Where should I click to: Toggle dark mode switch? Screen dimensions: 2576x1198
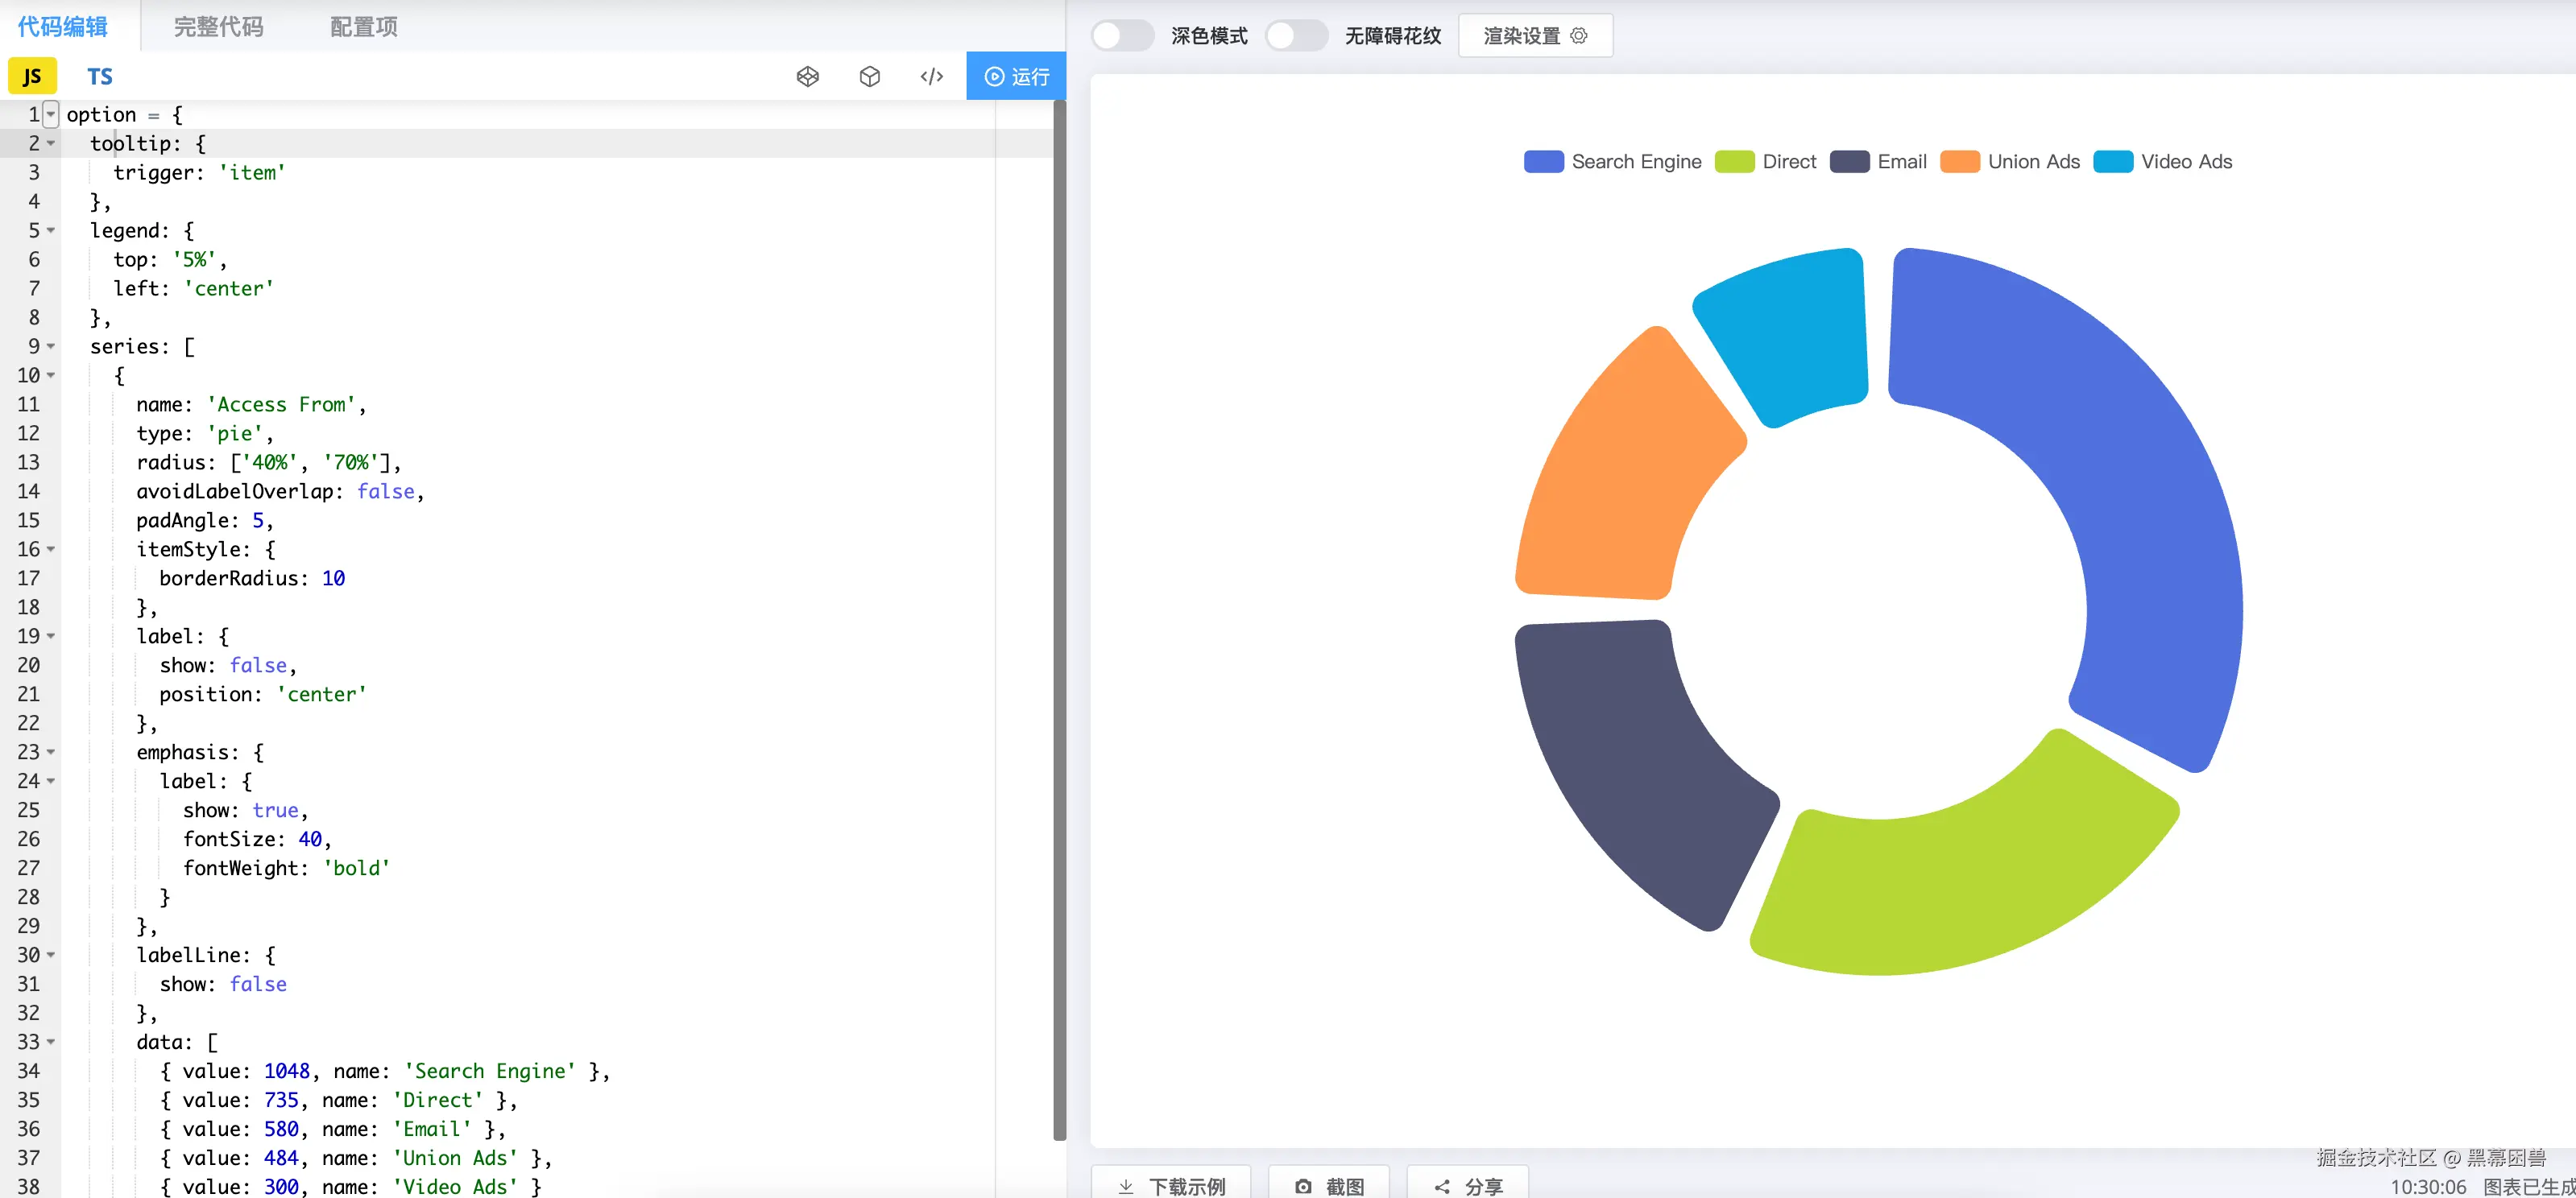(1122, 36)
